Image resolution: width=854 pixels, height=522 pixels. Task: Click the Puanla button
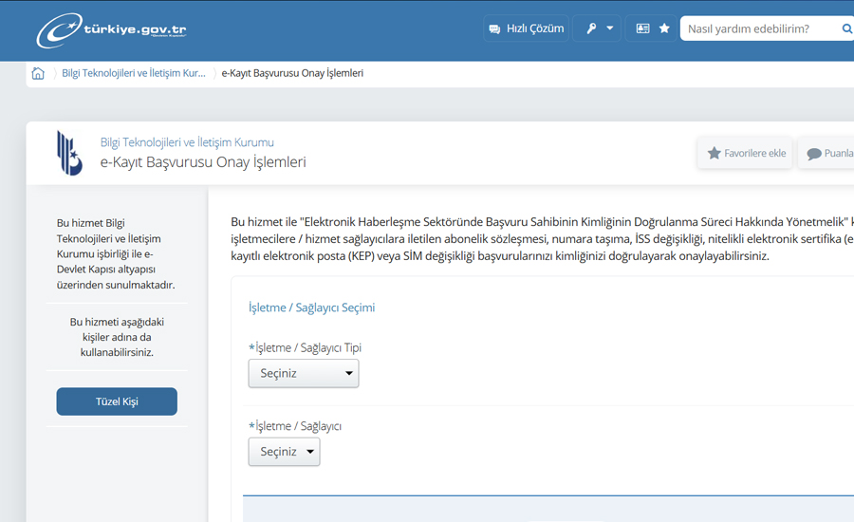click(827, 153)
